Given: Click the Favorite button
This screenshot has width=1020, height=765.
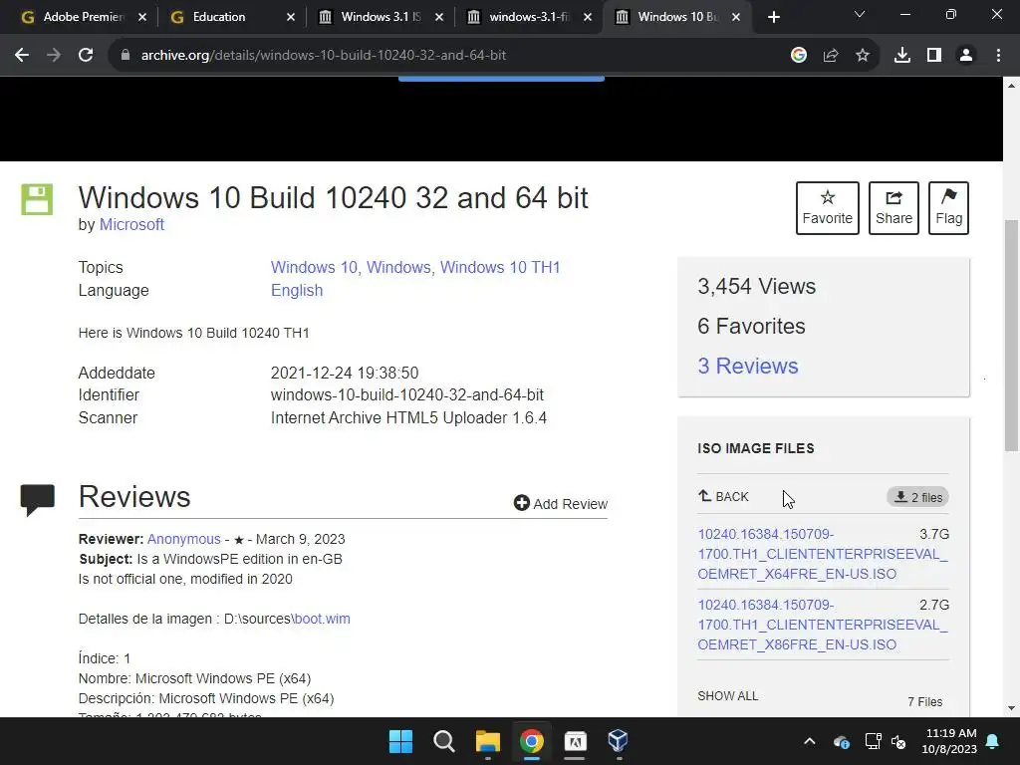Looking at the screenshot, I should (828, 208).
